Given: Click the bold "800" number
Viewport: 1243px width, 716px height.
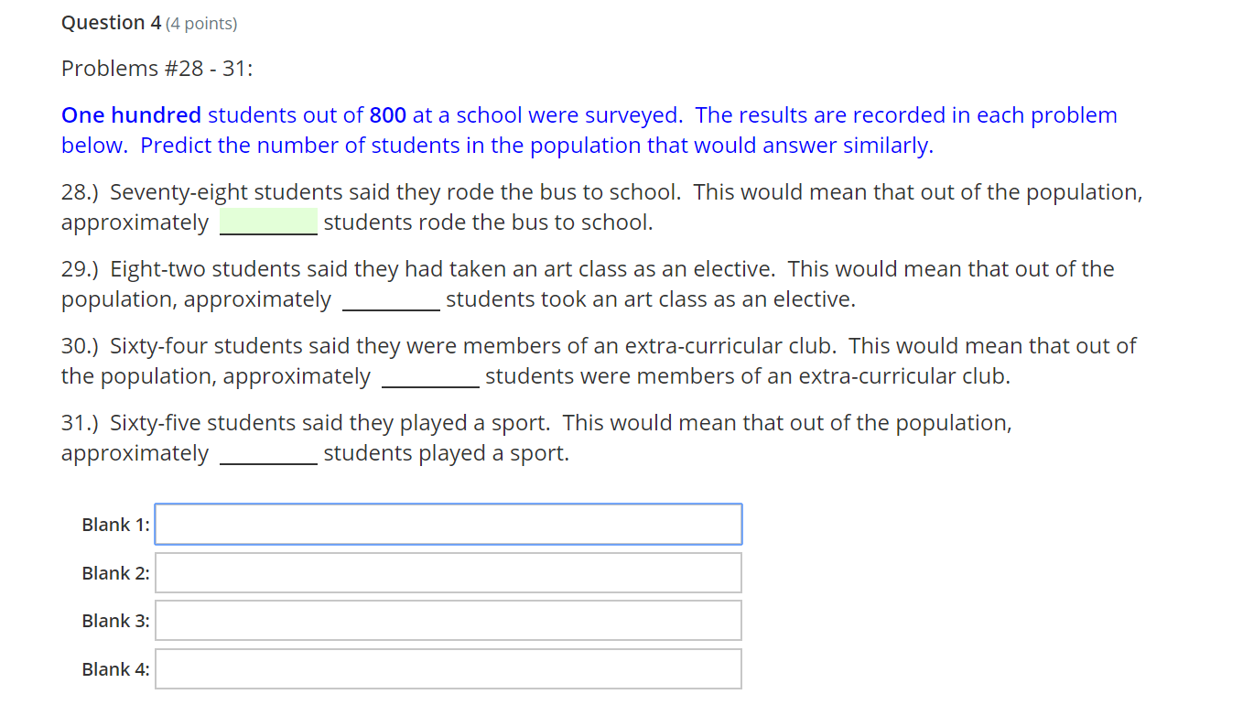Looking at the screenshot, I should pos(388,115).
